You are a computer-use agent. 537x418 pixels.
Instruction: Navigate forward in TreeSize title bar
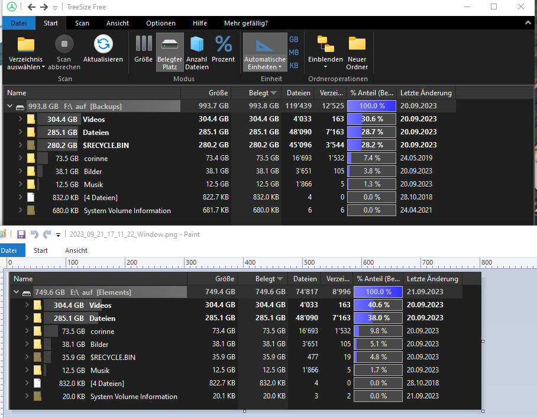(44, 7)
